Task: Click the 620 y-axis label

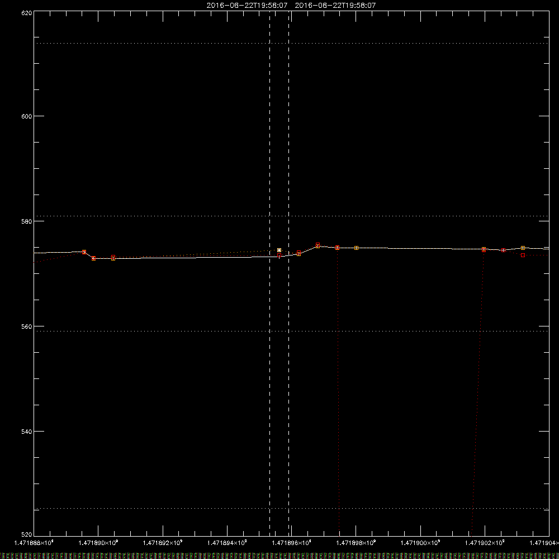Action: [27, 13]
